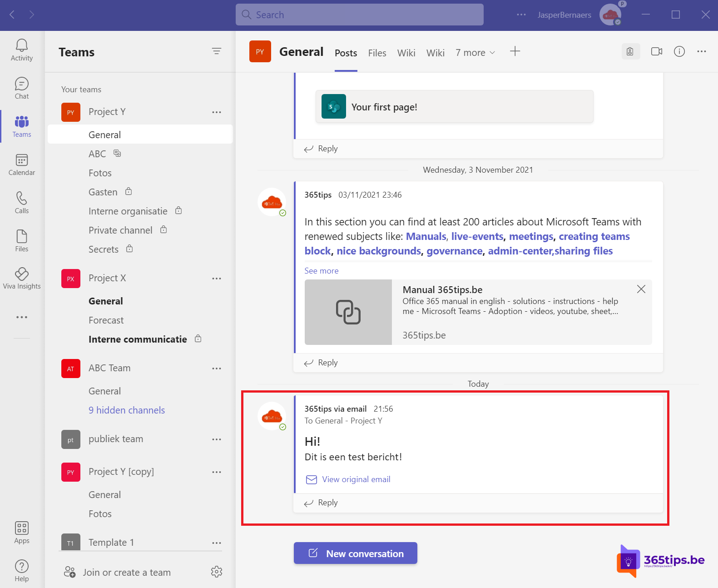The width and height of the screenshot is (718, 588).
Task: Show channel info panel
Action: tap(679, 52)
